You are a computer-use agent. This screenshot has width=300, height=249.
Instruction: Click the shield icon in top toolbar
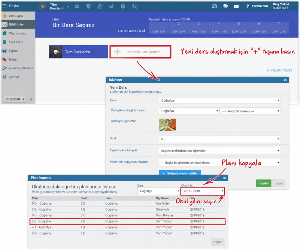tap(88, 6)
